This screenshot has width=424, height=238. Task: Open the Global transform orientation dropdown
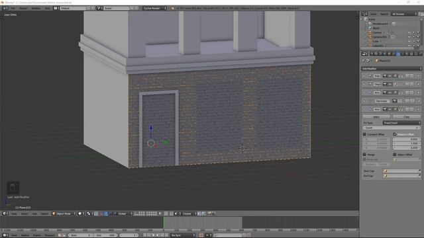click(125, 214)
